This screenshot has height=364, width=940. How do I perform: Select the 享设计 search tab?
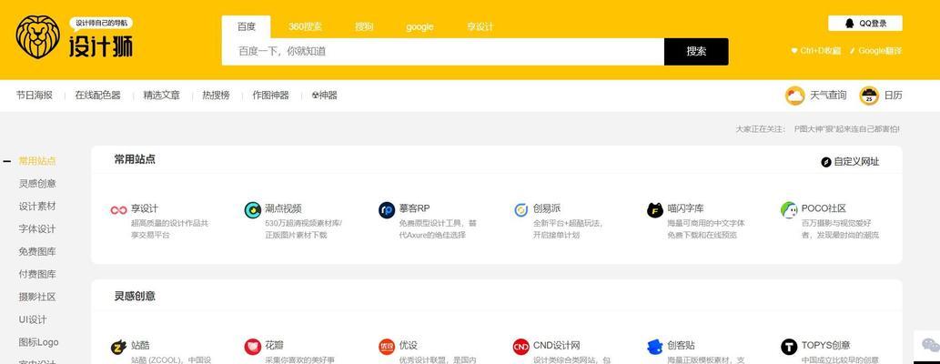pyautogui.click(x=480, y=27)
